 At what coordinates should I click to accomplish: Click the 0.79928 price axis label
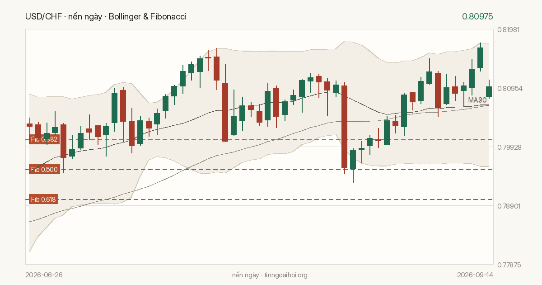coord(509,147)
